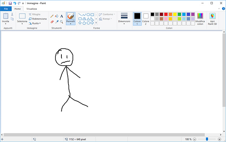
Task: Select Colore 2 background color
Action: [x=146, y=19]
